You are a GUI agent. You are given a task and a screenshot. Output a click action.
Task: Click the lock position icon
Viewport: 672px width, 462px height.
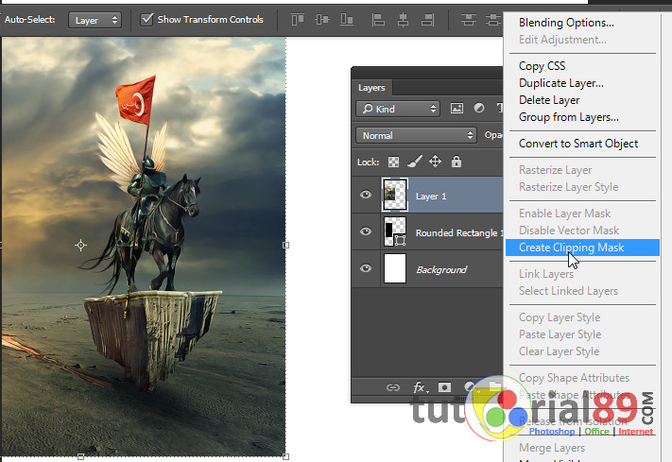pos(436,162)
